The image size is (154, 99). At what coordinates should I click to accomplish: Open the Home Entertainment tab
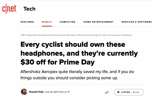coord(98,22)
